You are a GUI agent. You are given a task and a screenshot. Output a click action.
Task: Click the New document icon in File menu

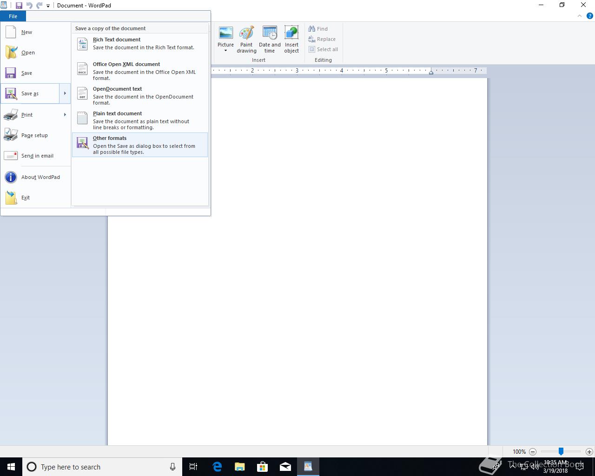[x=11, y=32]
